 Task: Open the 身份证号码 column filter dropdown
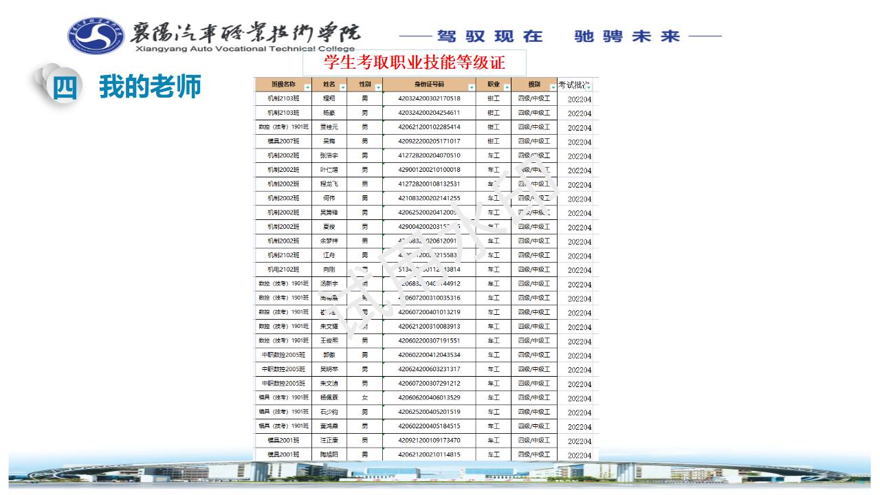472,87
